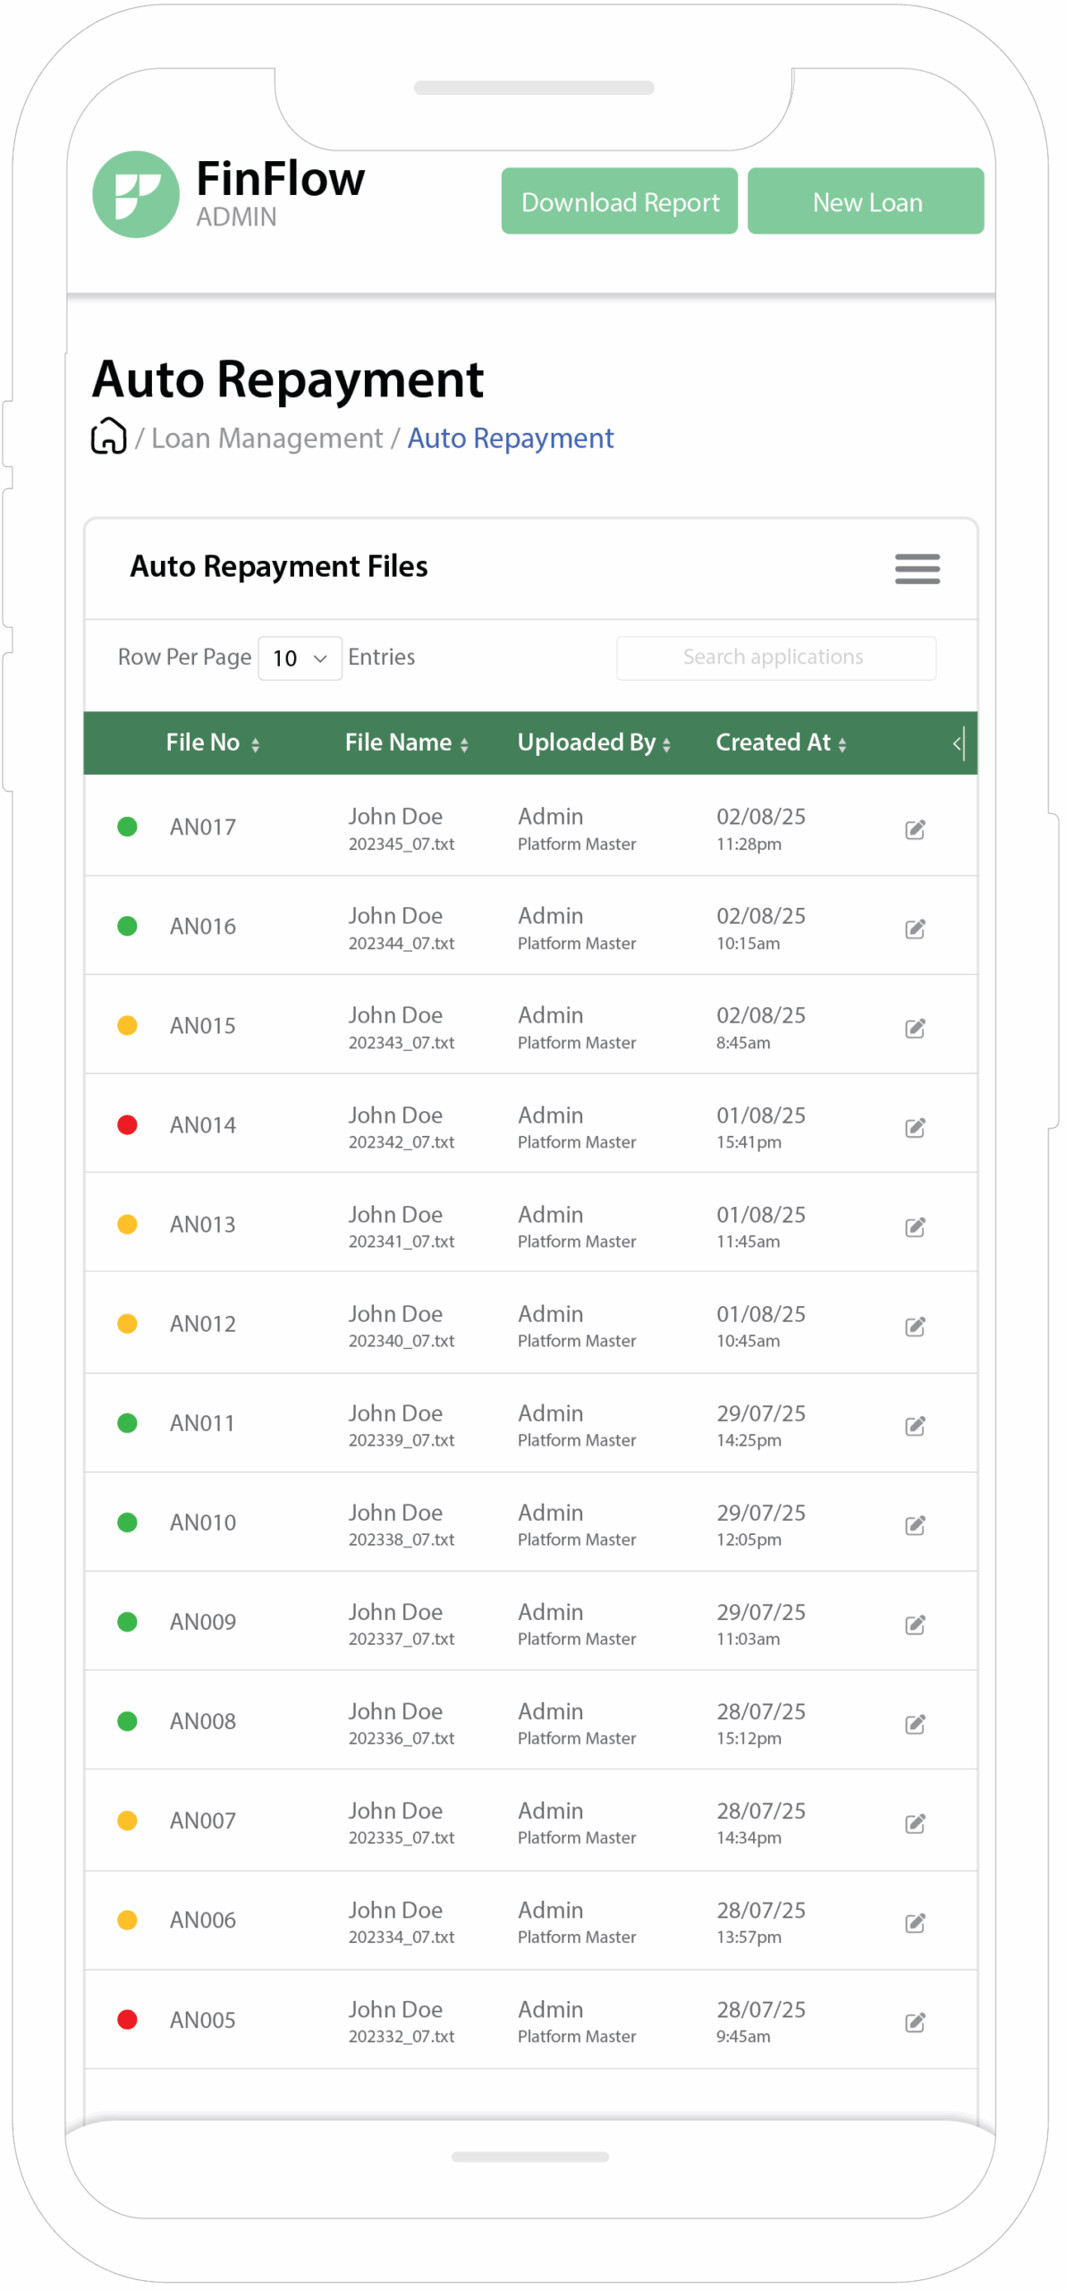Click the 29/07/25 12:05pm timestamp
Screen dimensions: 1066x2290
(x=760, y=1524)
